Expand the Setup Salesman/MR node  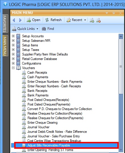tap(13, 40)
